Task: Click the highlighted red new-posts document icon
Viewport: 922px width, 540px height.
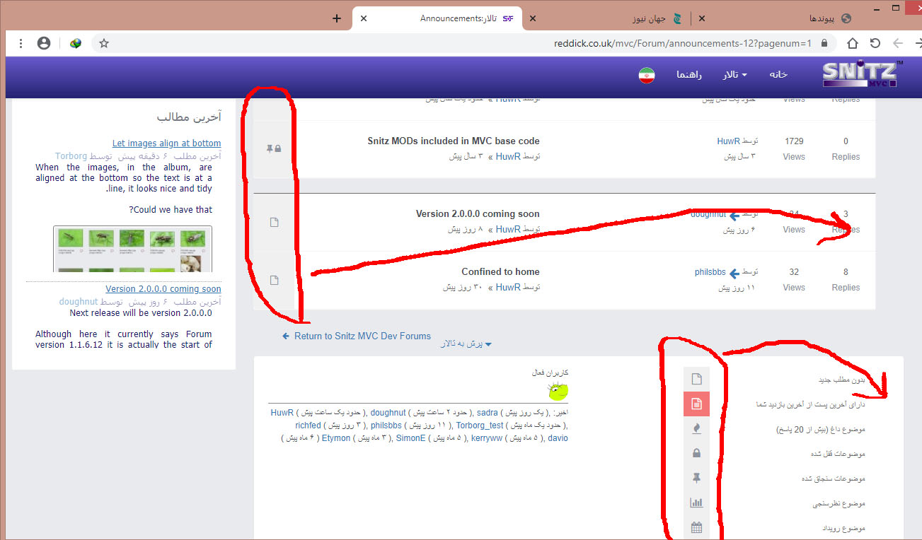Action: pyautogui.click(x=696, y=404)
